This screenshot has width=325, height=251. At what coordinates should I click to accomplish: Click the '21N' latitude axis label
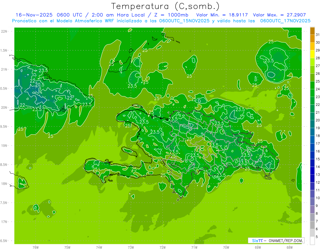[x=4, y=69]
